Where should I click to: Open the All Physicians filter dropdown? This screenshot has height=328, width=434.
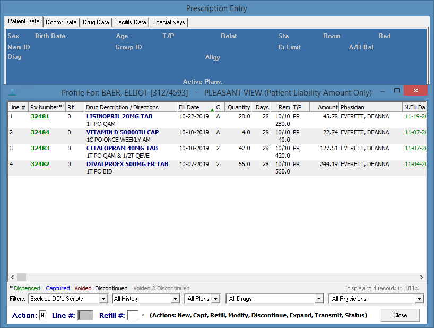419,299
